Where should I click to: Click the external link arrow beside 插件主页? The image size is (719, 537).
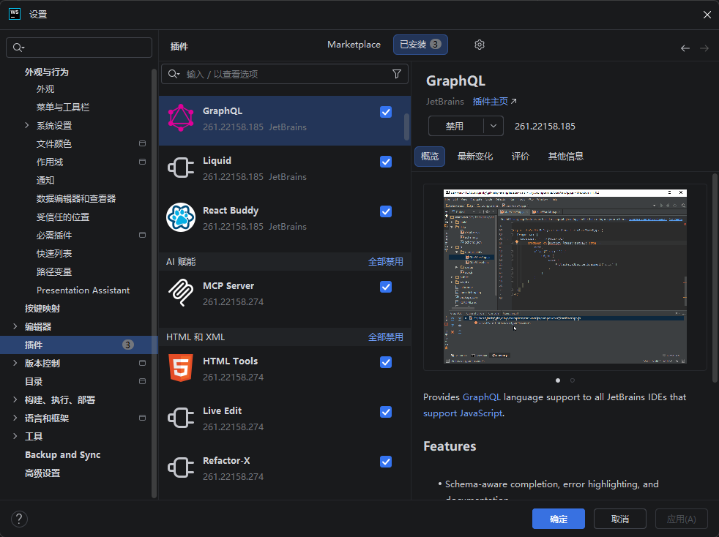(513, 101)
